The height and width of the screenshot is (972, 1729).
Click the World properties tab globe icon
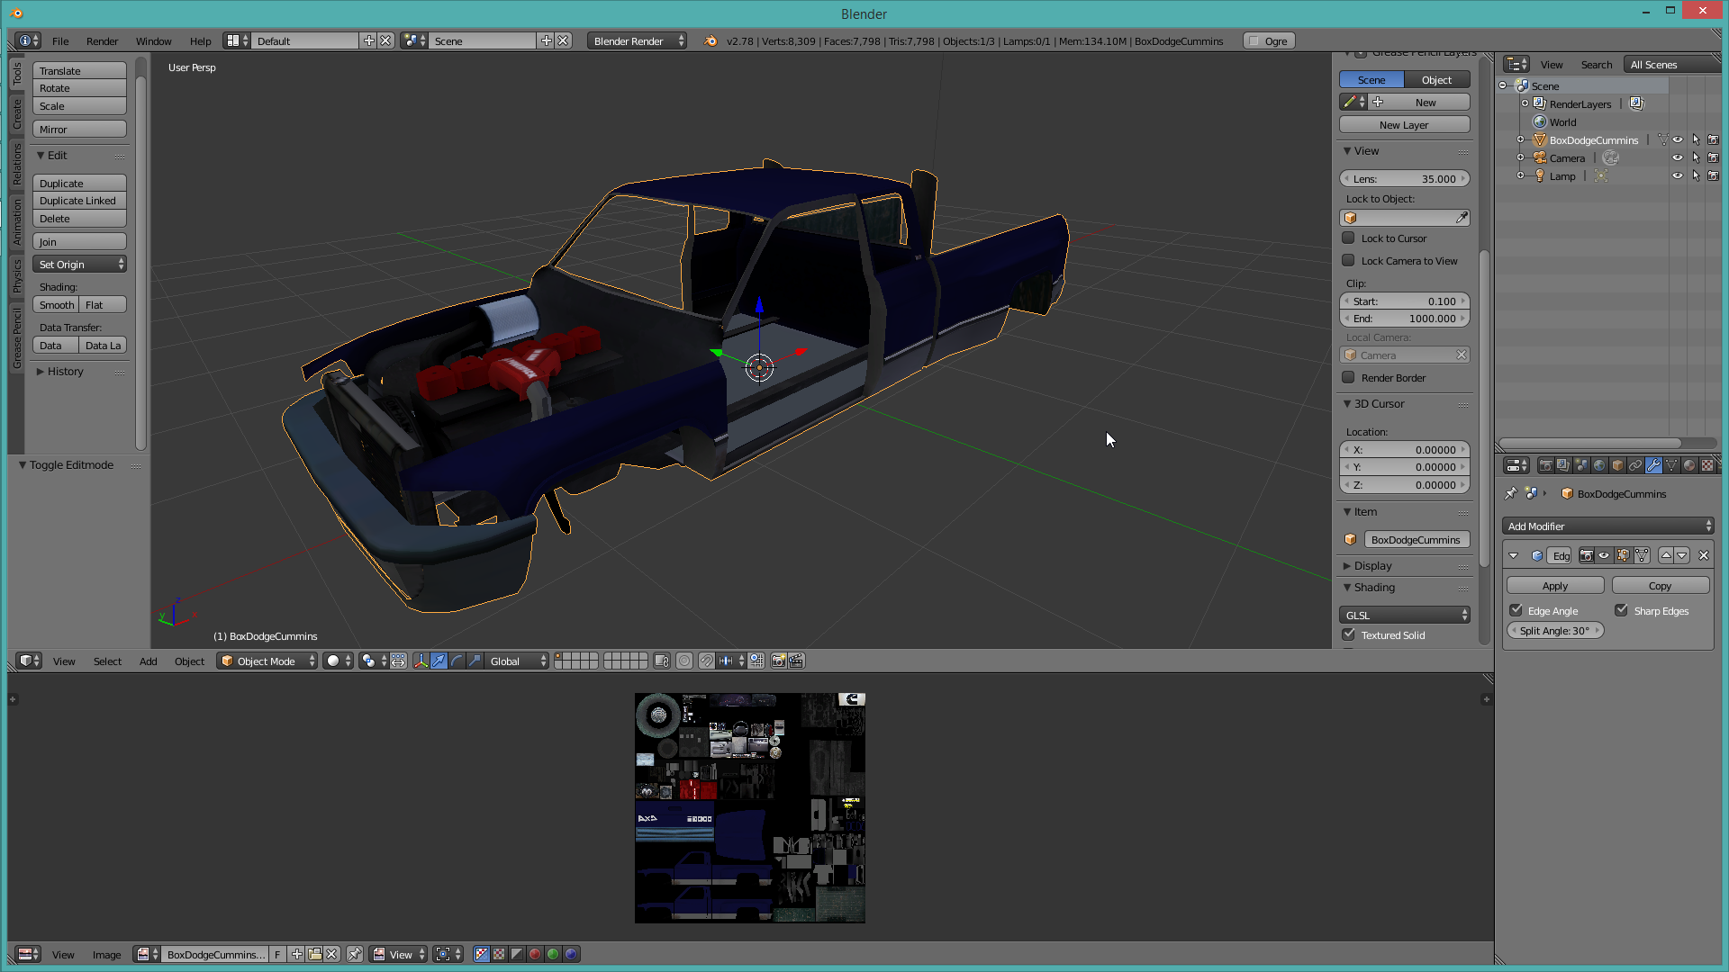[1599, 465]
